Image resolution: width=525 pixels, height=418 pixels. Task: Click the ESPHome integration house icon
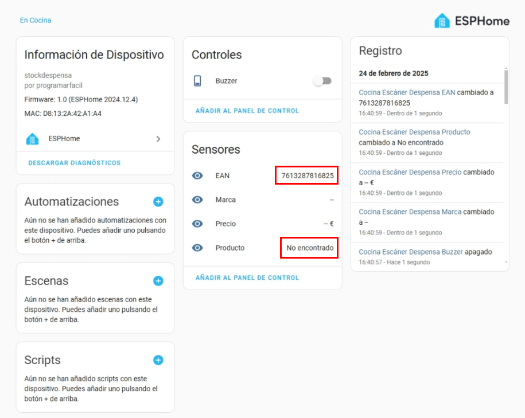click(x=33, y=139)
